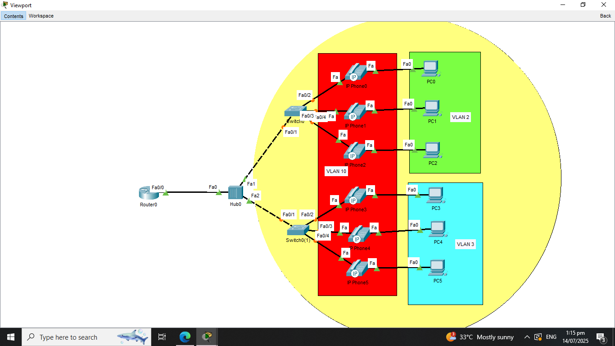Click the PC2 computer icon
Screen dimensions: 615x346
(x=433, y=150)
